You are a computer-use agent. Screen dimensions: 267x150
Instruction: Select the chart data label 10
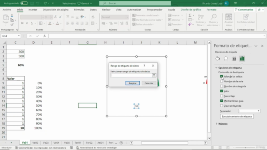tap(136, 106)
